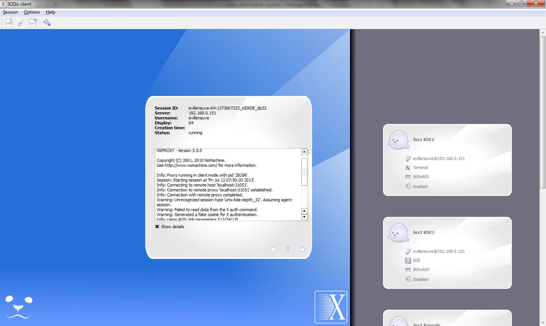Click the bottom-most down arrow of the log scrollbar
The height and width of the screenshot is (326, 546).
tap(304, 217)
